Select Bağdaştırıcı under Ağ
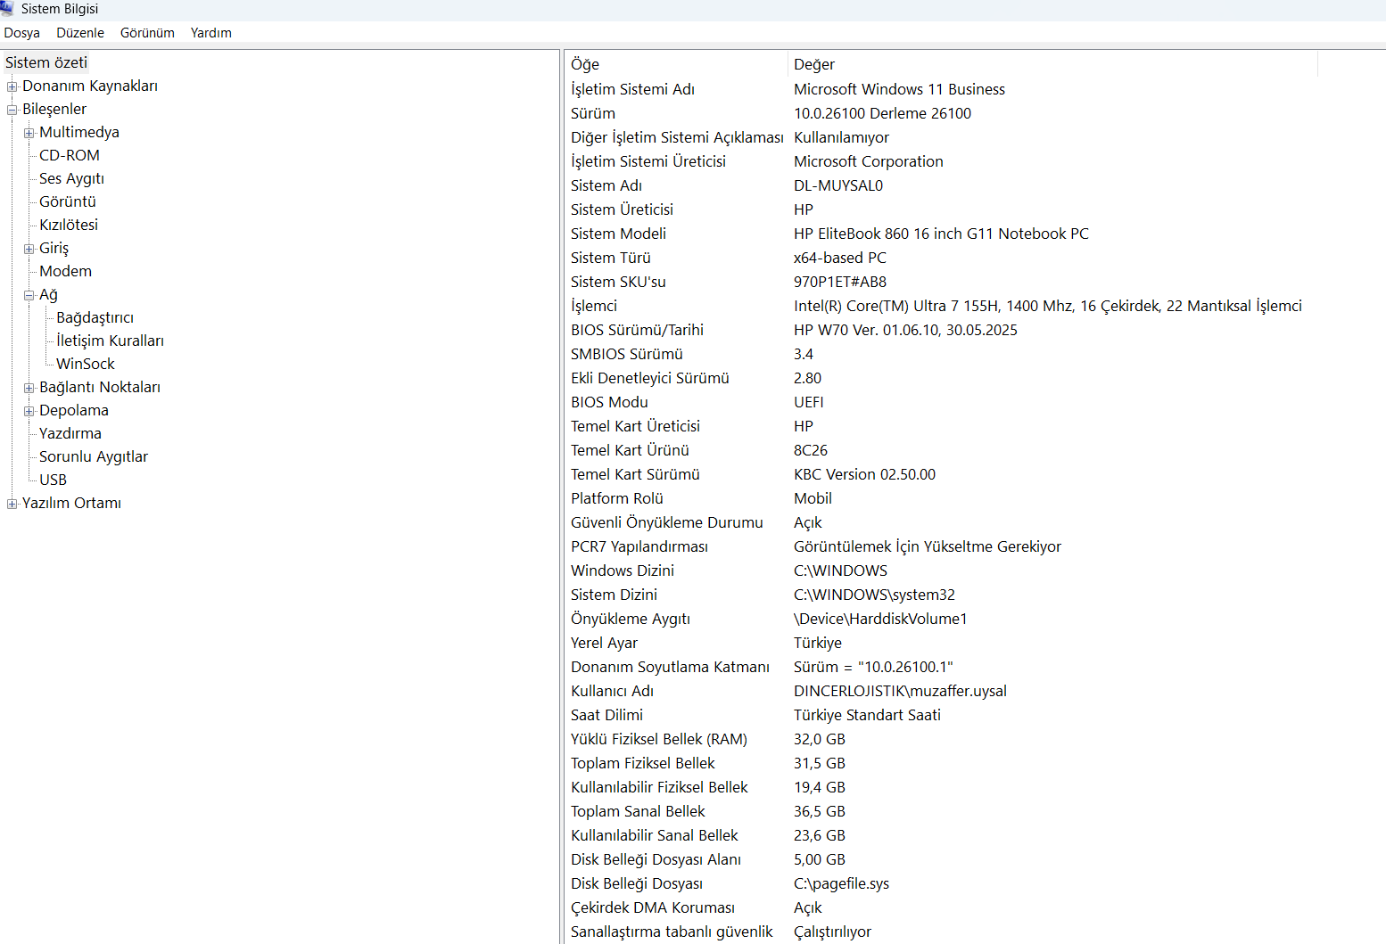 click(95, 317)
